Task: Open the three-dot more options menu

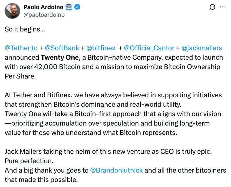Action: coord(223,7)
